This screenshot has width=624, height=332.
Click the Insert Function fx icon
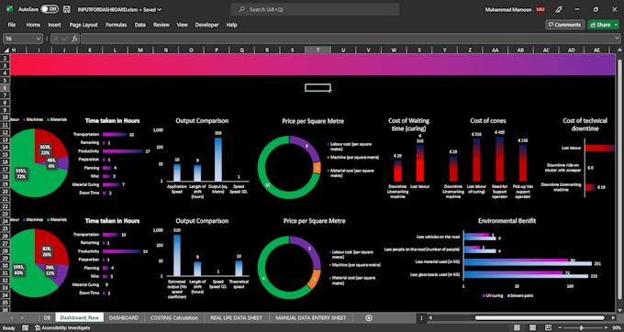pyautogui.click(x=74, y=39)
